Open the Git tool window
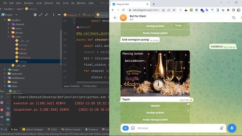The image size is (242, 136). click(4, 130)
